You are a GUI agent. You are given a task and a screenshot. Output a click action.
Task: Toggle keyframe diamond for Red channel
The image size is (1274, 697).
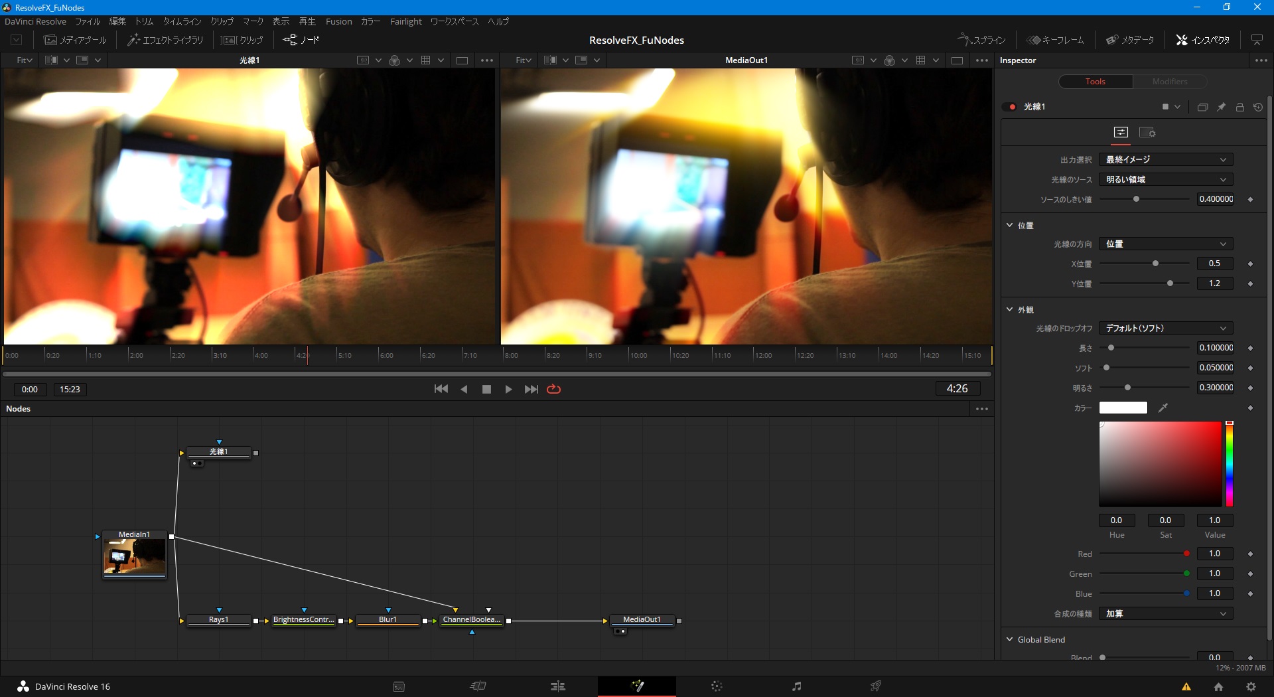1250,554
